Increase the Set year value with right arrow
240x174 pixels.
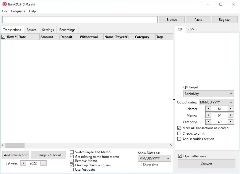point(43,163)
